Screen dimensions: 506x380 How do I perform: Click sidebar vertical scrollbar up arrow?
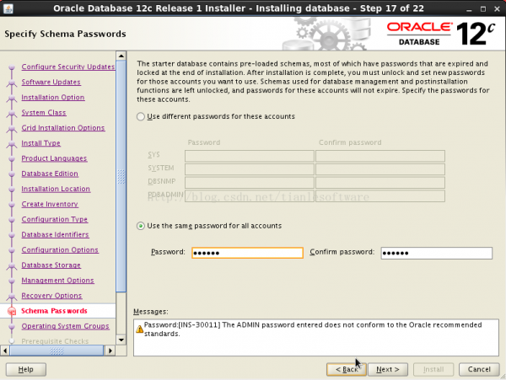coord(121,56)
